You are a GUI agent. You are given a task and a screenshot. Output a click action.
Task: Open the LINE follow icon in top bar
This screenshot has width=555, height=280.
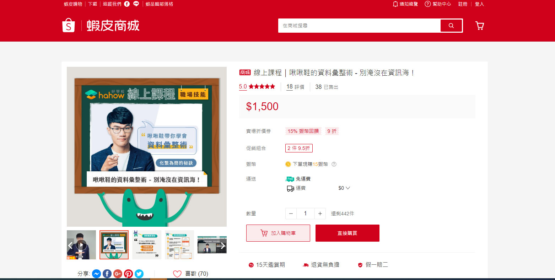point(136,4)
